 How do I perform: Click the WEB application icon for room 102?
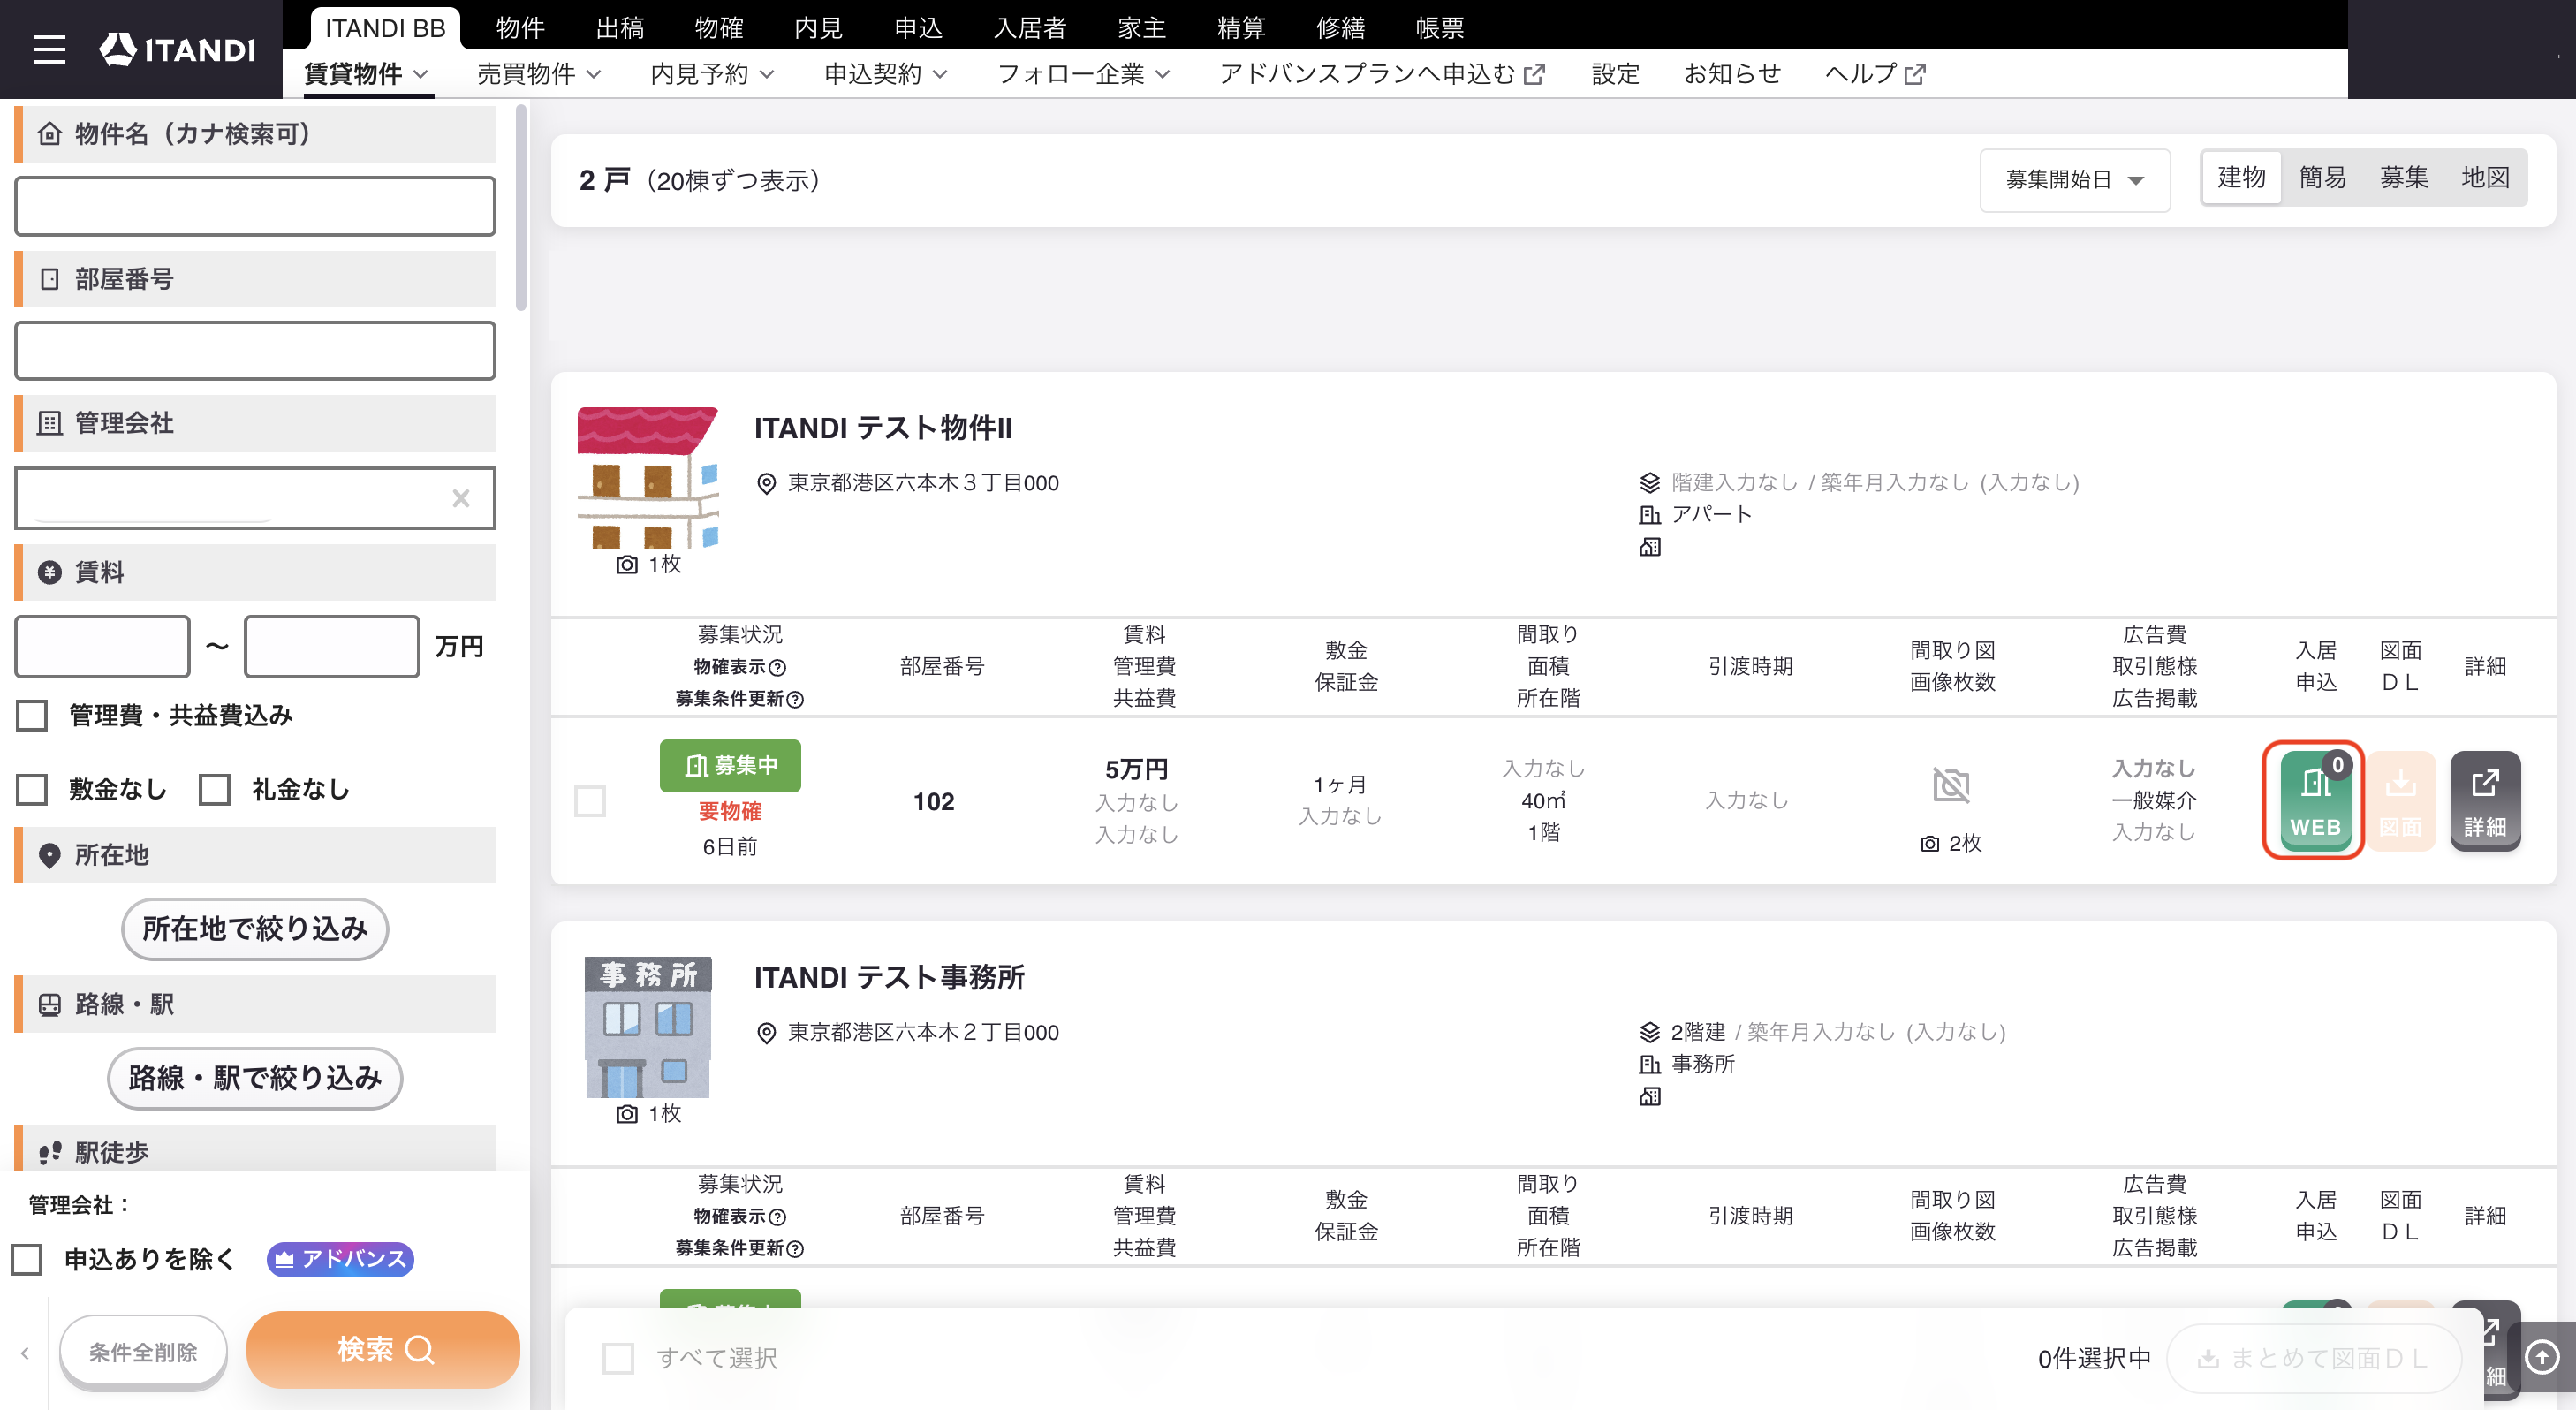tap(2314, 800)
